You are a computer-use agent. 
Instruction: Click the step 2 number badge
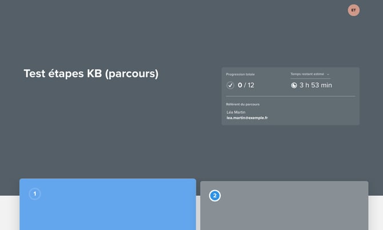point(215,196)
